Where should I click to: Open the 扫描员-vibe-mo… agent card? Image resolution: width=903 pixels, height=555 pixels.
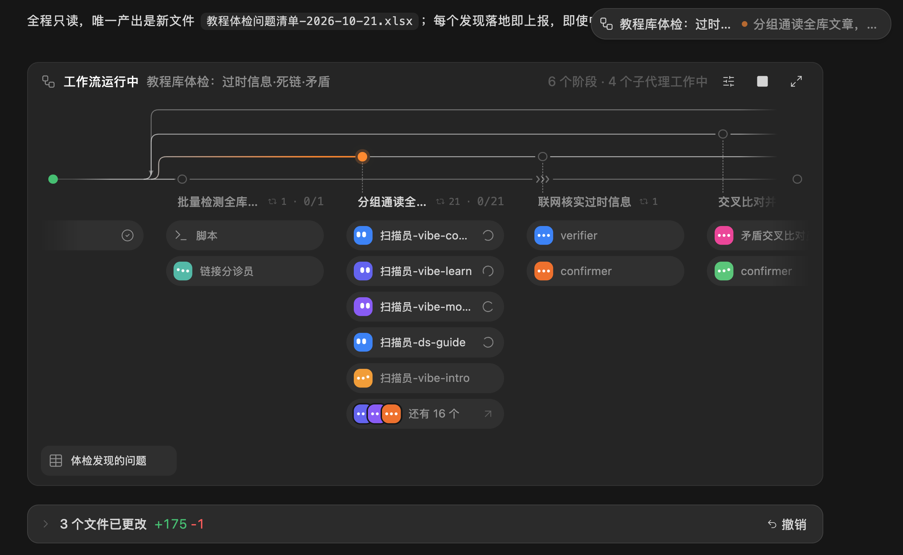click(425, 306)
